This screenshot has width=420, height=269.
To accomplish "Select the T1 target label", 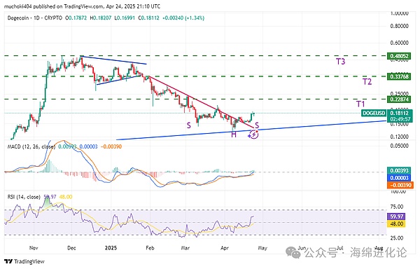I will point(360,104).
